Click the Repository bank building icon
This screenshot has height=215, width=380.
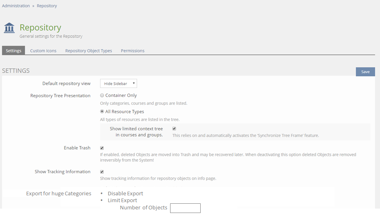coord(9,28)
